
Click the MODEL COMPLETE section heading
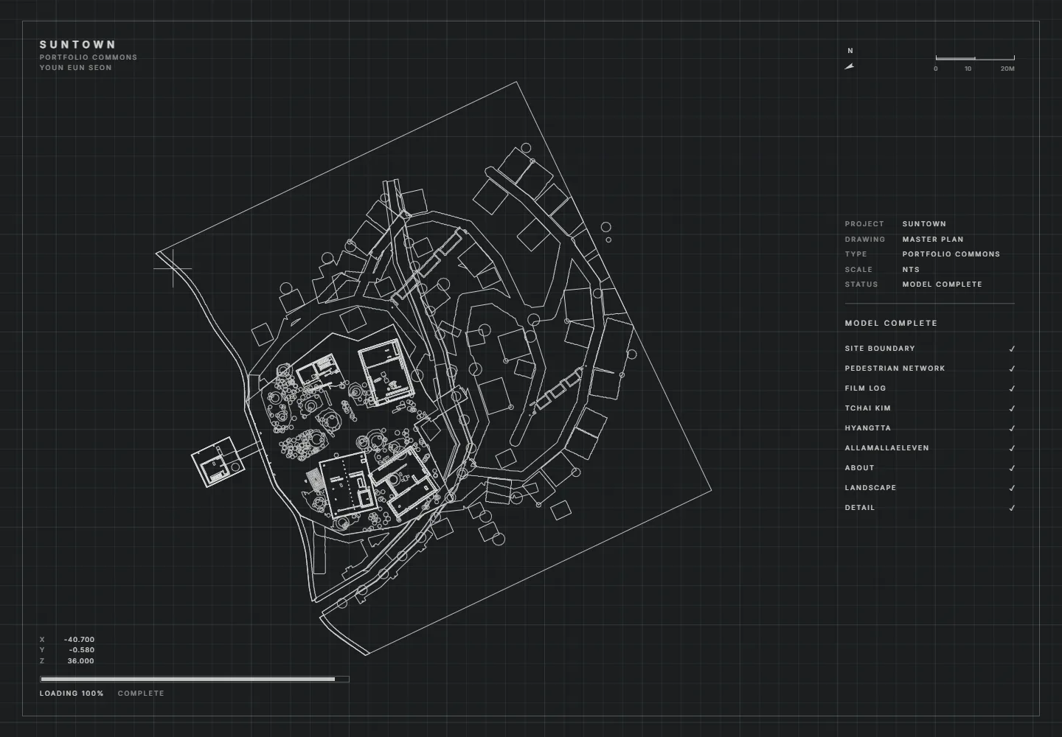891,324
